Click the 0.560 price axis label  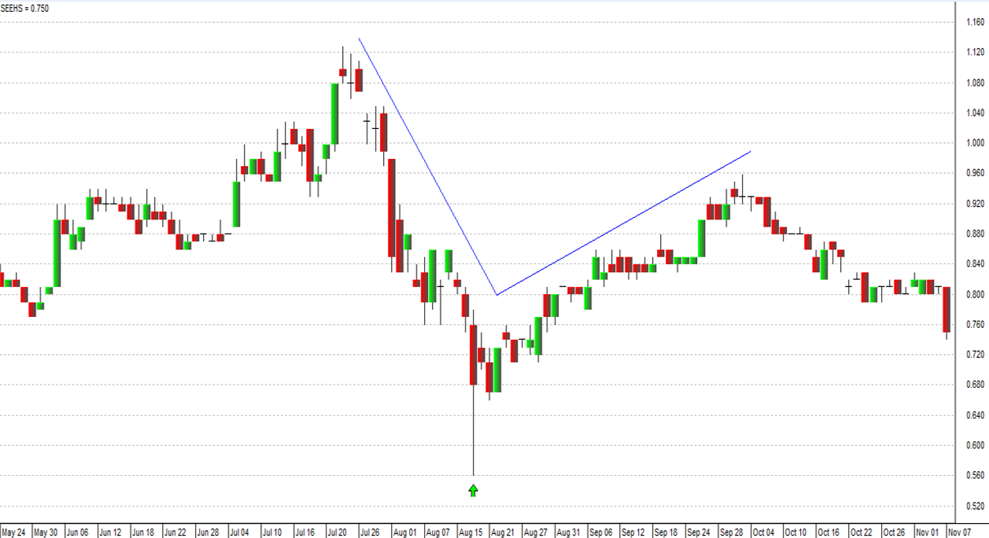point(974,476)
